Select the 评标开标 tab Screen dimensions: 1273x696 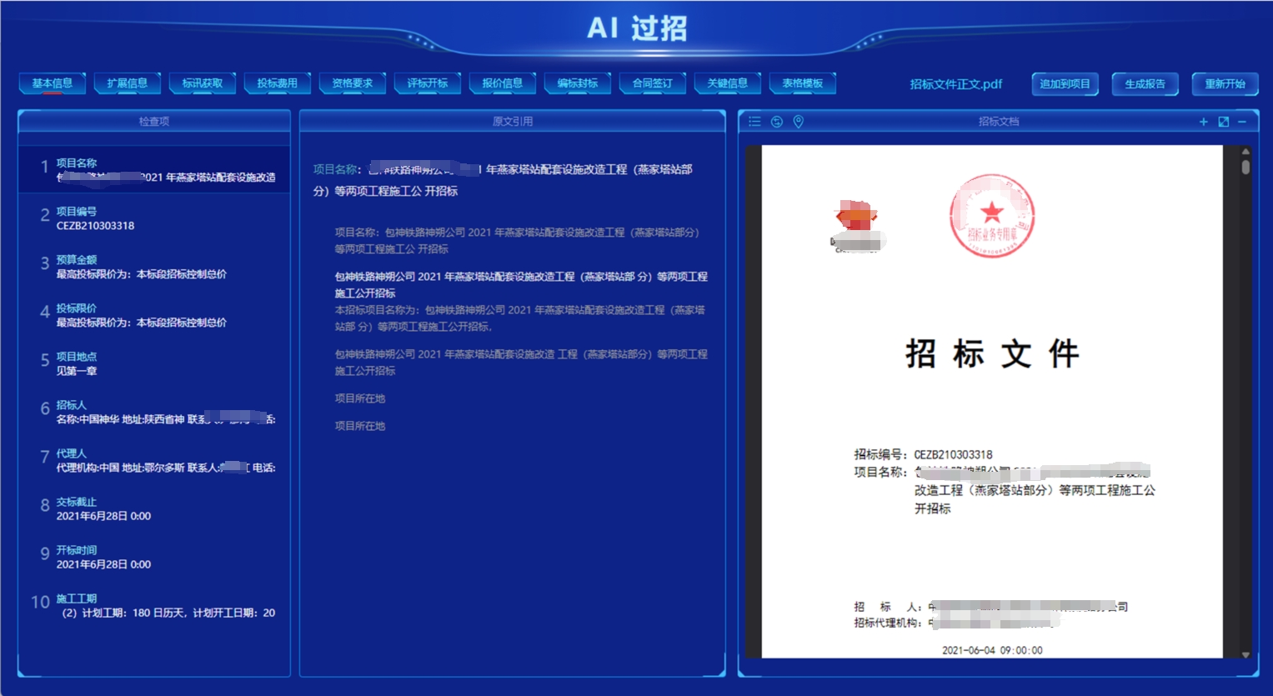tap(428, 83)
